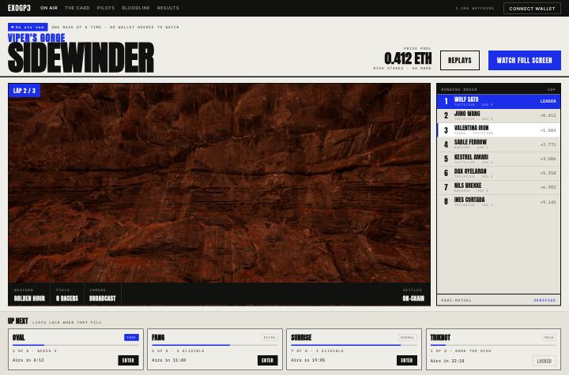This screenshot has height=375, width=569.
Task: Enter the SUNRISE race
Action: (x=407, y=361)
